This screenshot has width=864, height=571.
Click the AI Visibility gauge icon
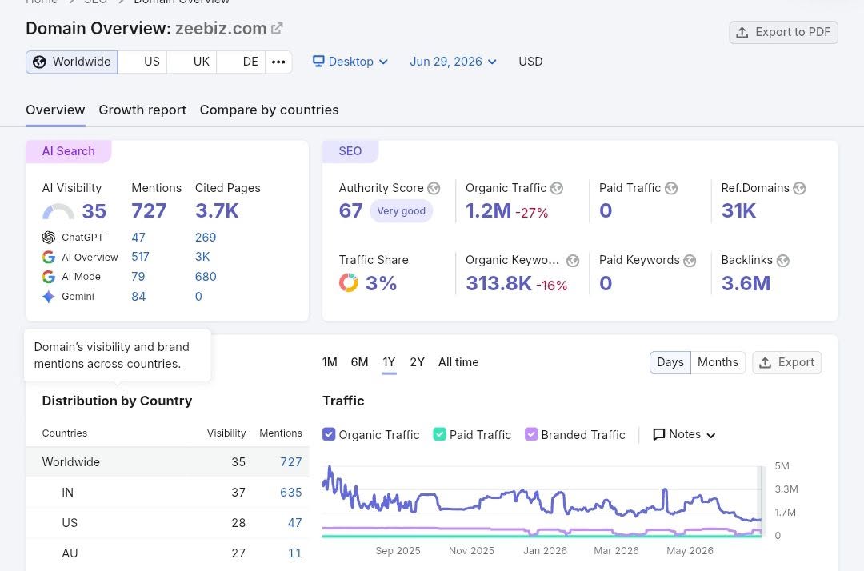click(58, 211)
